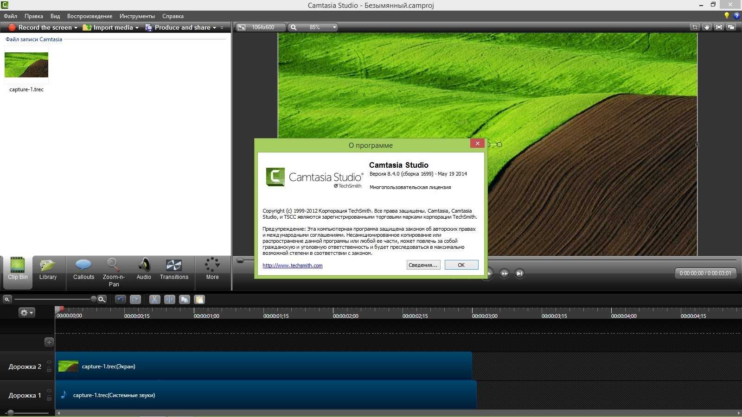Click Сведения... button in dialog
Viewport: 742px width, 417px height.
click(x=423, y=265)
